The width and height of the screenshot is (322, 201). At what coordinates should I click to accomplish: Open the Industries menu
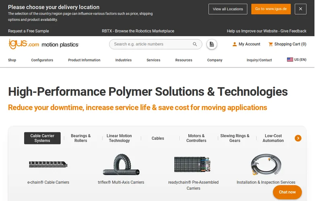[x=124, y=60]
